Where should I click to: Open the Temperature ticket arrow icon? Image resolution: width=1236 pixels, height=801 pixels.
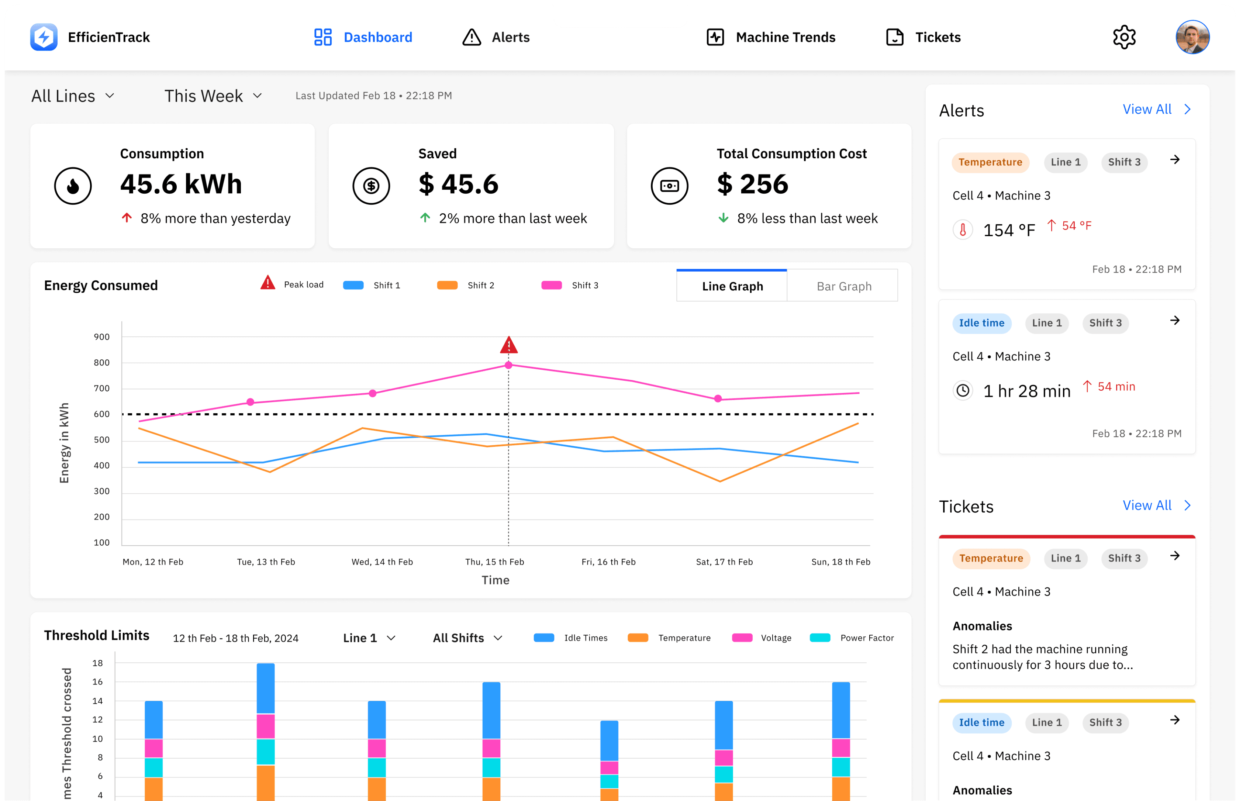click(x=1175, y=556)
